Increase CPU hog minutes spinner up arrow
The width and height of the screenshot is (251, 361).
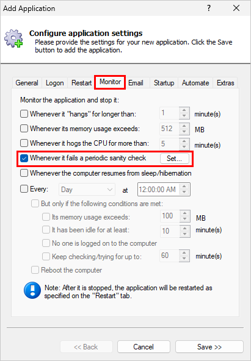point(184,140)
